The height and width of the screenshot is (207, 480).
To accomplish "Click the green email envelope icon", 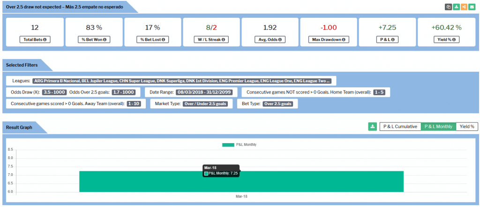I will 472,7.
